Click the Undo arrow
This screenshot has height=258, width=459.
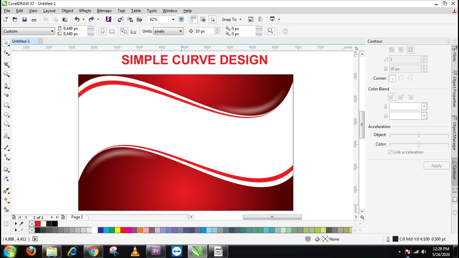pos(77,19)
